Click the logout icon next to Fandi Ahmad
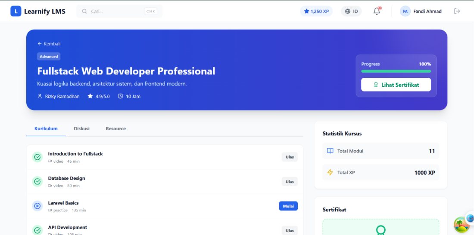Image resolution: width=474 pixels, height=235 pixels. [x=457, y=11]
